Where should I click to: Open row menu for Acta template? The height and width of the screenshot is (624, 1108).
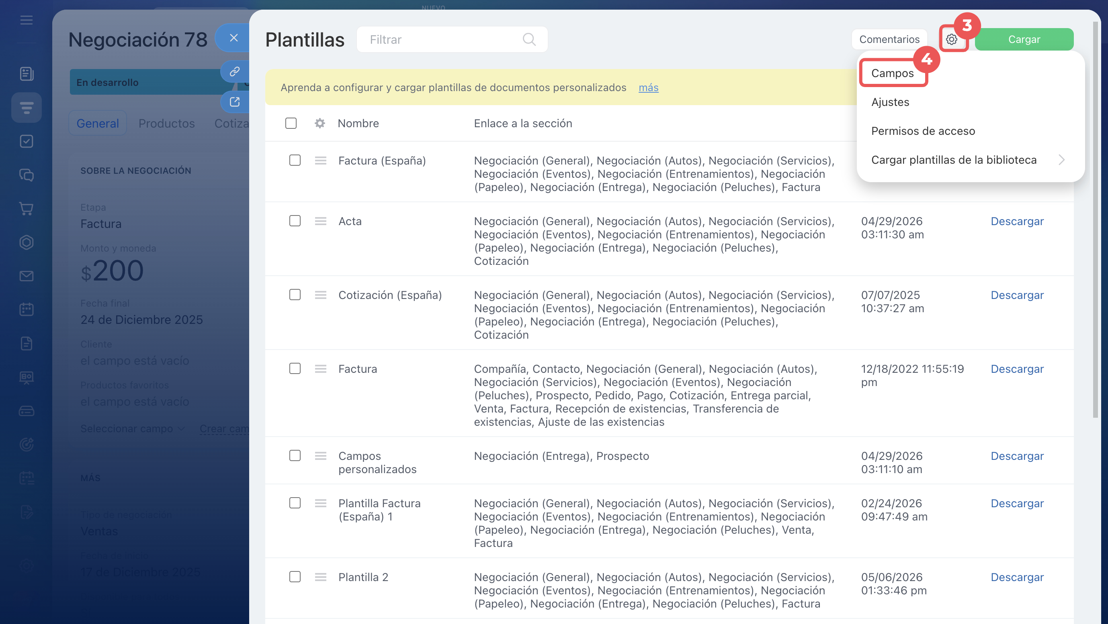(320, 221)
